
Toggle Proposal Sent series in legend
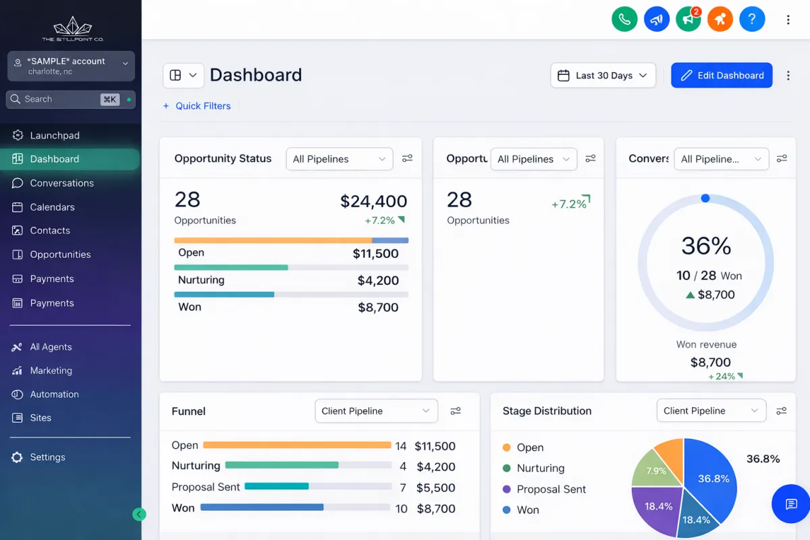pos(544,489)
